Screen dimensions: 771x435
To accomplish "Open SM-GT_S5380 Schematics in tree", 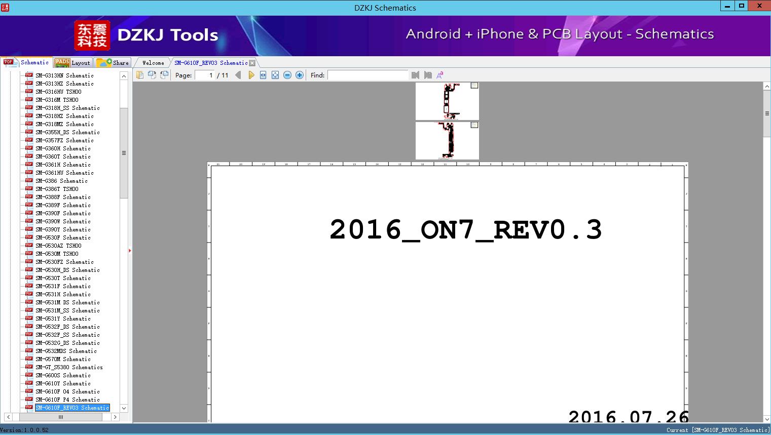I will pyautogui.click(x=69, y=367).
